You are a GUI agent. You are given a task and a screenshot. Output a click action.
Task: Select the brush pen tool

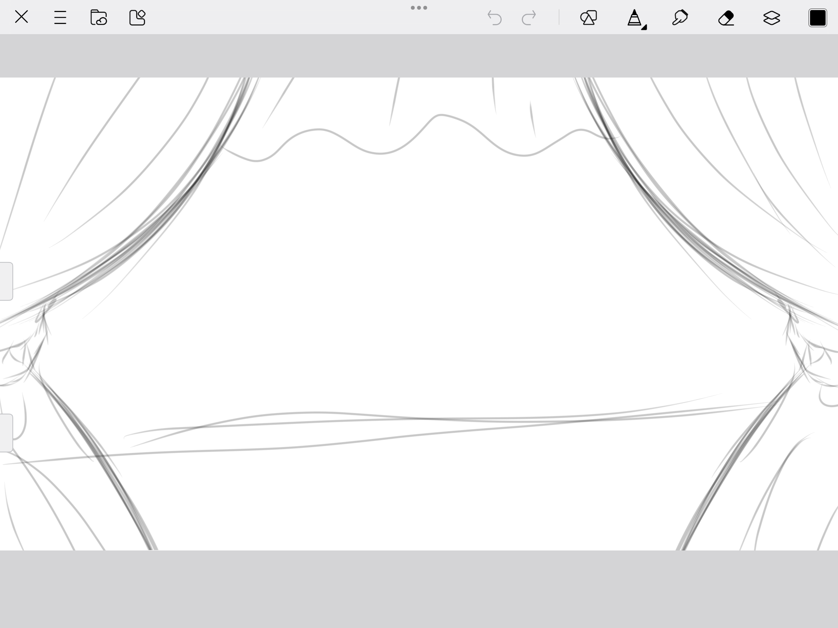tap(634, 18)
